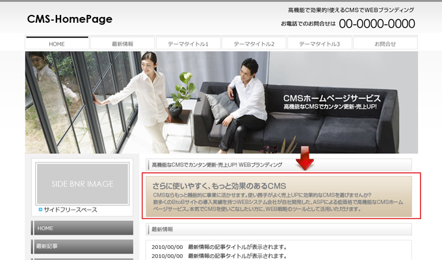
Task: Switch to the 最新情報 navigation tab
Action: click(x=122, y=44)
